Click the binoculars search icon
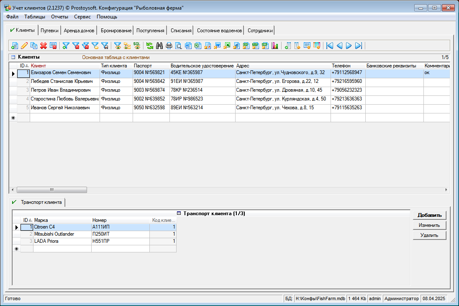This screenshot has height=306, width=459. click(159, 46)
